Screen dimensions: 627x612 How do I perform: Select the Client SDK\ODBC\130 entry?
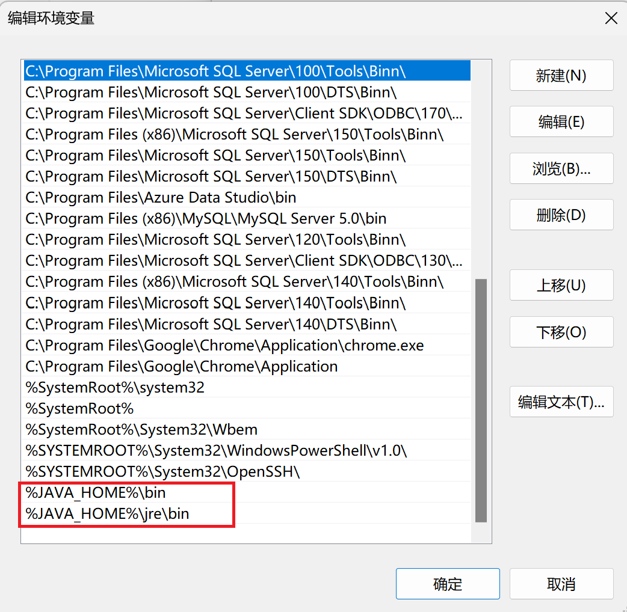(247, 261)
